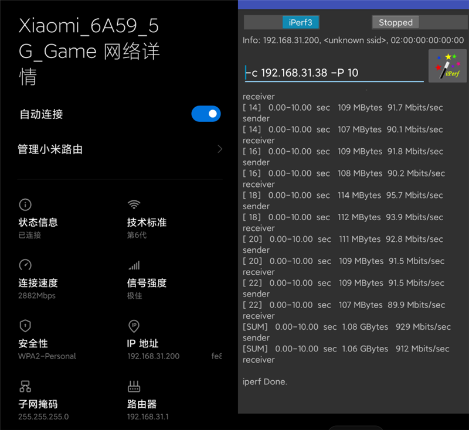Switch to the iPerf3 tab
The height and width of the screenshot is (430, 469).
pos(301,22)
